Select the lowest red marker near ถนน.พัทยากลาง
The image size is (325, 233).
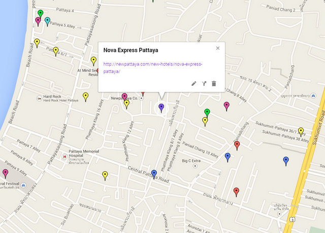[x=236, y=192]
